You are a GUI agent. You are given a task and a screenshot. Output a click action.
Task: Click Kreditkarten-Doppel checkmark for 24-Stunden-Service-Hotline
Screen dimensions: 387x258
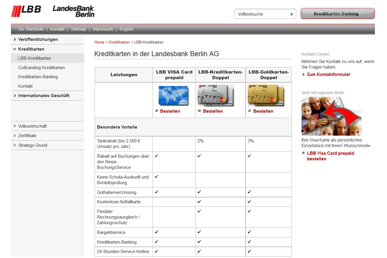pos(200,251)
